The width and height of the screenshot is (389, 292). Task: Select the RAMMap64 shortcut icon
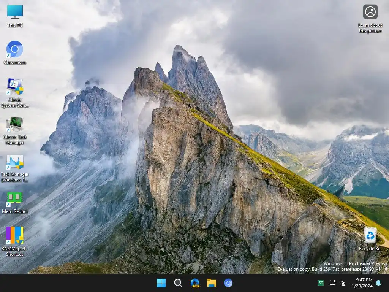[x=15, y=241]
